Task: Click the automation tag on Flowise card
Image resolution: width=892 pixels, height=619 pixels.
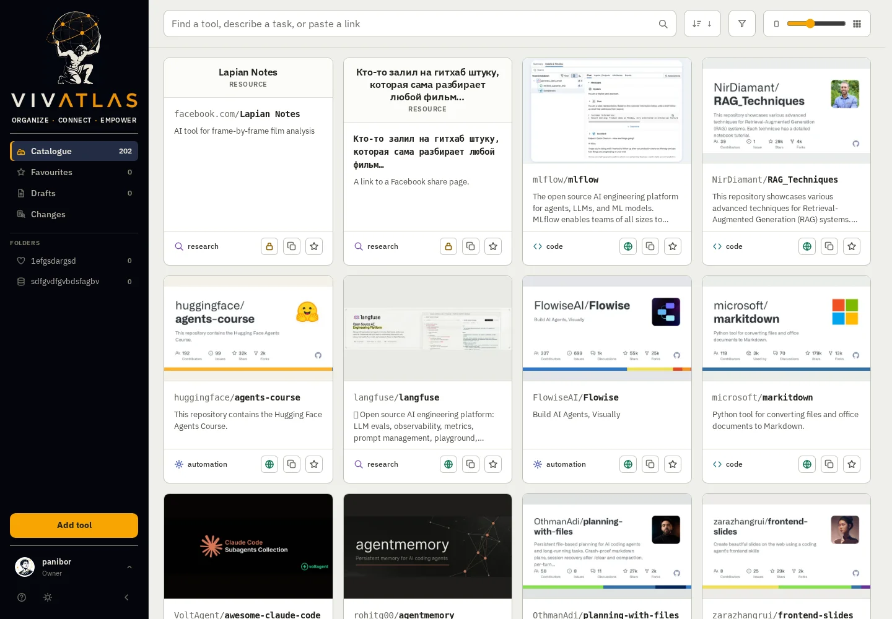Action: coord(559,464)
